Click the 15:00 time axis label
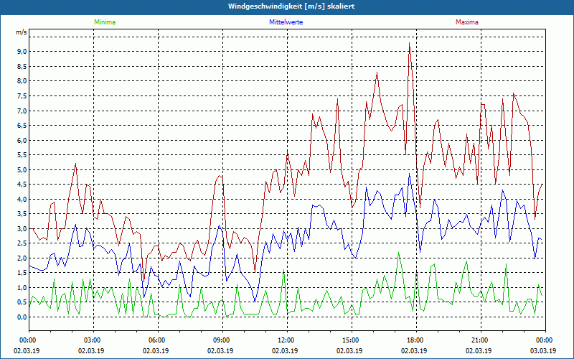The width and height of the screenshot is (574, 359). (352, 340)
